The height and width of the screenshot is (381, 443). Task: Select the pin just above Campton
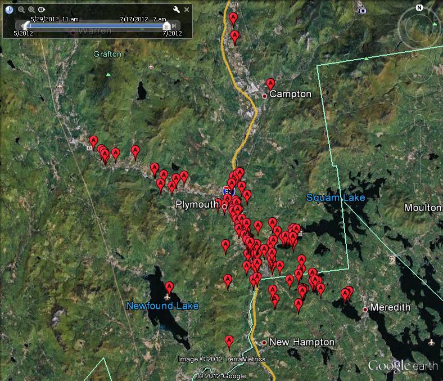[270, 84]
